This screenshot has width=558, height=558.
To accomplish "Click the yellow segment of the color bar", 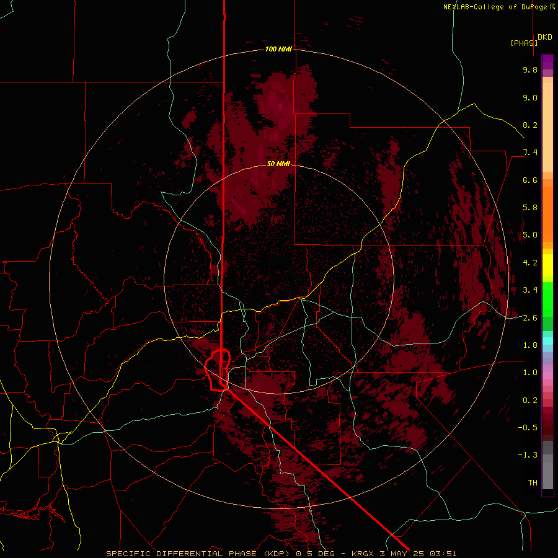I will pyautogui.click(x=547, y=265).
